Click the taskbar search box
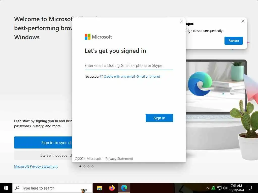This screenshot has height=193, width=258. (x=52, y=188)
